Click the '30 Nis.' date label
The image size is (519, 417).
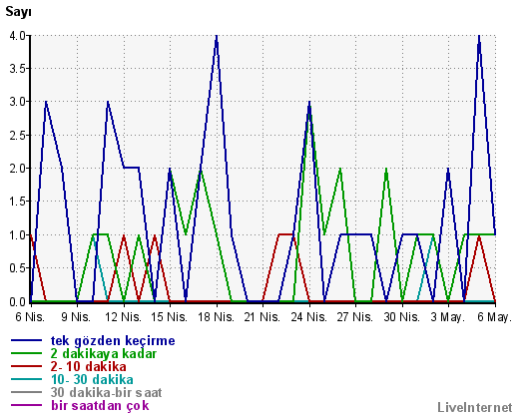coord(402,317)
